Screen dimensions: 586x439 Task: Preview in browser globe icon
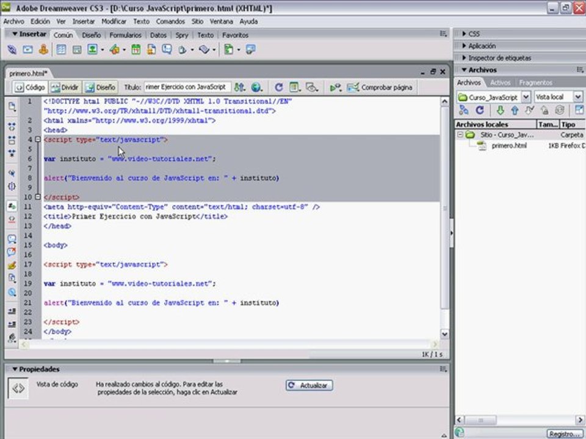[x=256, y=87]
